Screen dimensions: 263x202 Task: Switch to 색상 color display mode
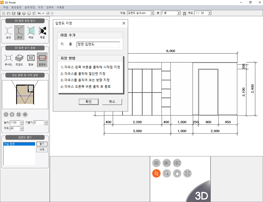31,33
